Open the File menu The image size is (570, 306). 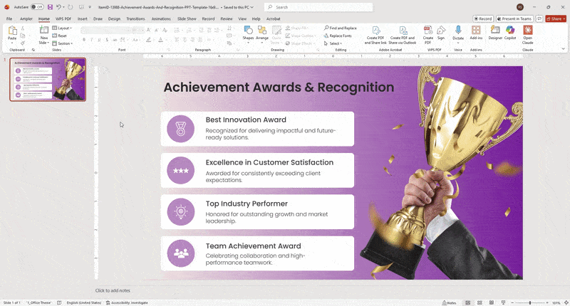tap(9, 19)
